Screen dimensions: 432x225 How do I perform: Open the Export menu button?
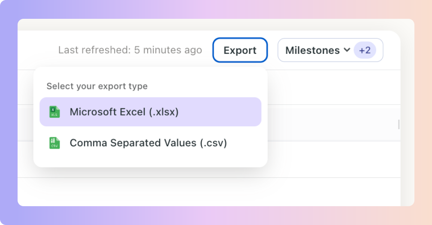coord(240,50)
